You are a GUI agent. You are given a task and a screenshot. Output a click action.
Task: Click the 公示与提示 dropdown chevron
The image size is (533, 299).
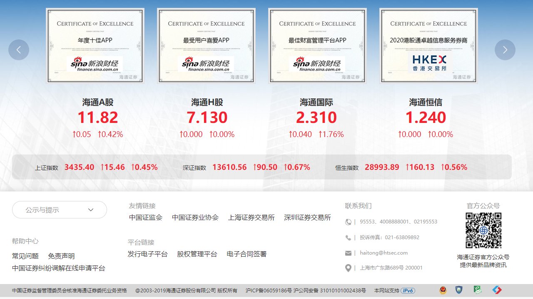click(x=91, y=210)
